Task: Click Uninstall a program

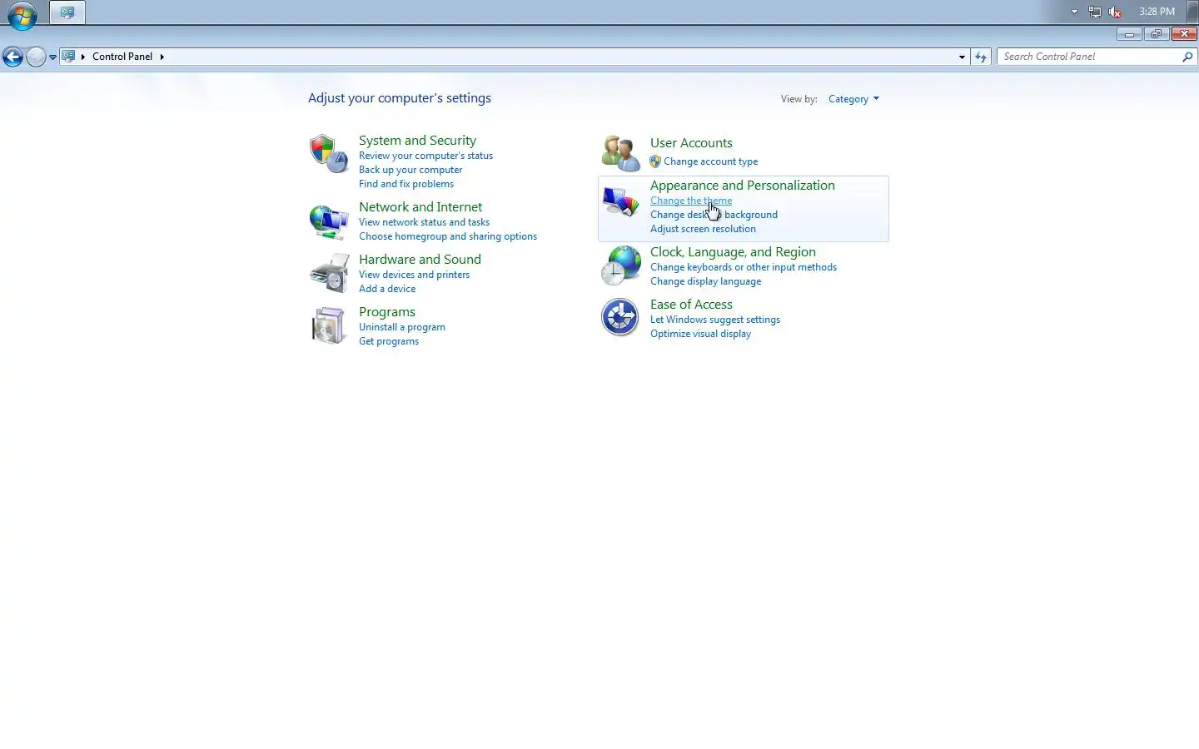Action: pos(402,327)
